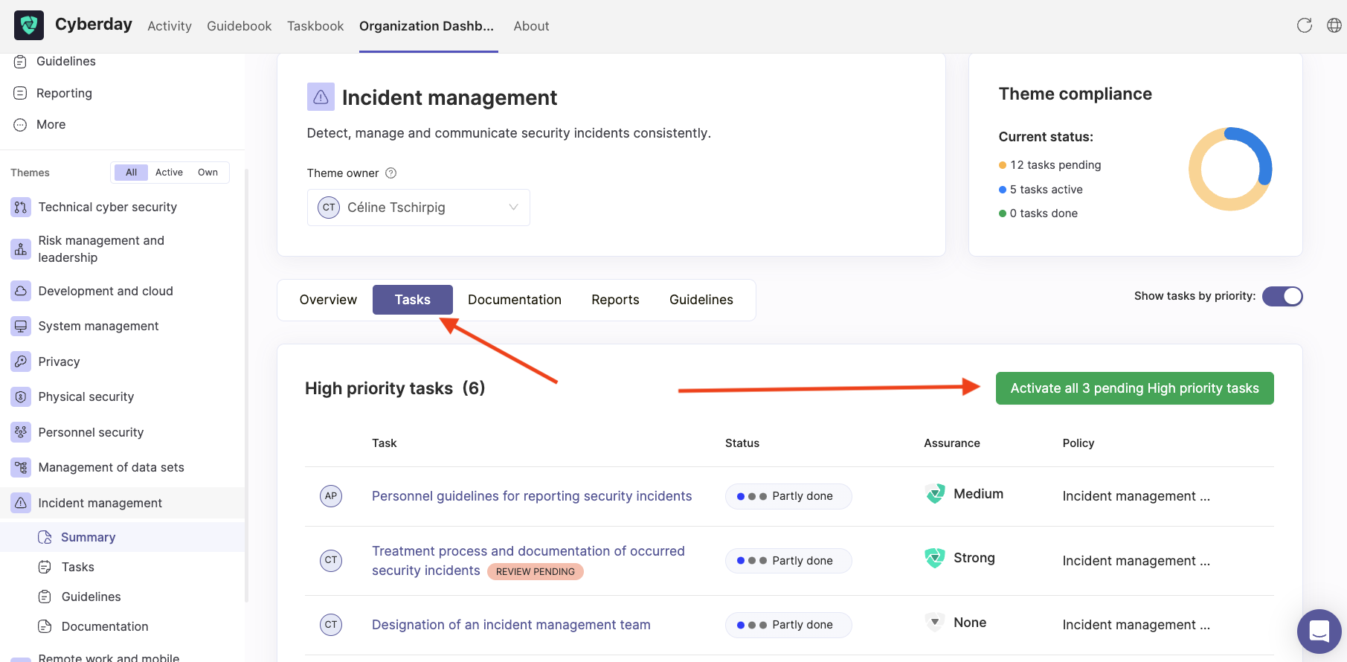
Task: Open the globe language icon
Action: click(x=1334, y=25)
